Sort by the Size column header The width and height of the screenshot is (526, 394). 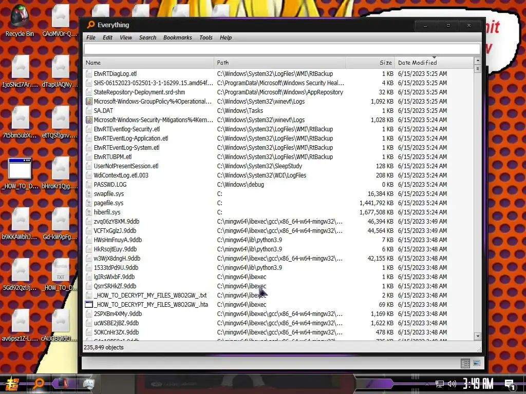(x=370, y=63)
